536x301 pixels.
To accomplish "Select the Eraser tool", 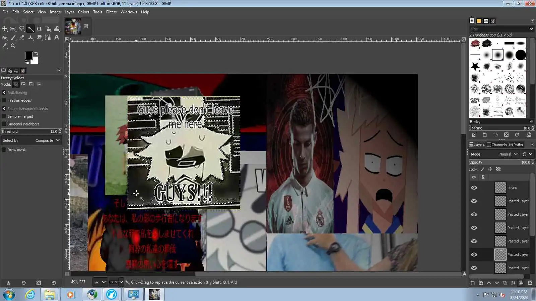I will pyautogui.click(x=22, y=37).
